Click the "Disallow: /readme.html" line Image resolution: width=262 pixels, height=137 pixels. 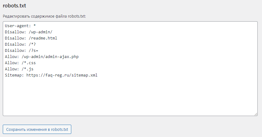click(31, 38)
